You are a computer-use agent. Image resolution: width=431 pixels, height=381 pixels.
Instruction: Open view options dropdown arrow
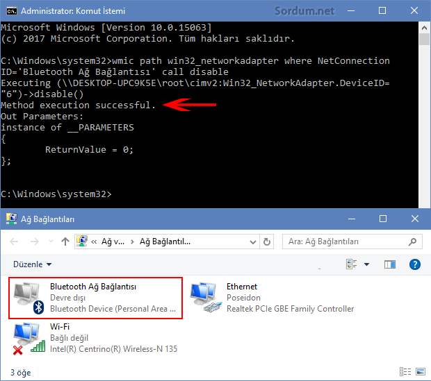click(x=366, y=264)
